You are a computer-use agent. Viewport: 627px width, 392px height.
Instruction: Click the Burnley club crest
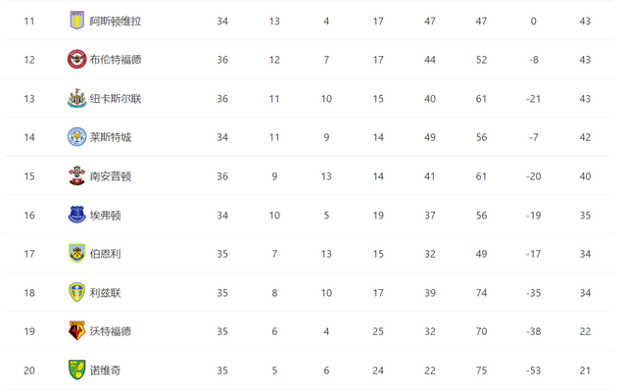point(76,254)
